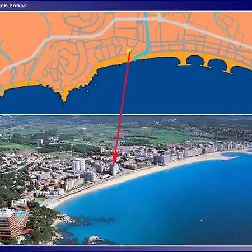The height and width of the screenshot is (252, 252).
Task: Click the small islets off the map coast
Action: tap(91, 88)
